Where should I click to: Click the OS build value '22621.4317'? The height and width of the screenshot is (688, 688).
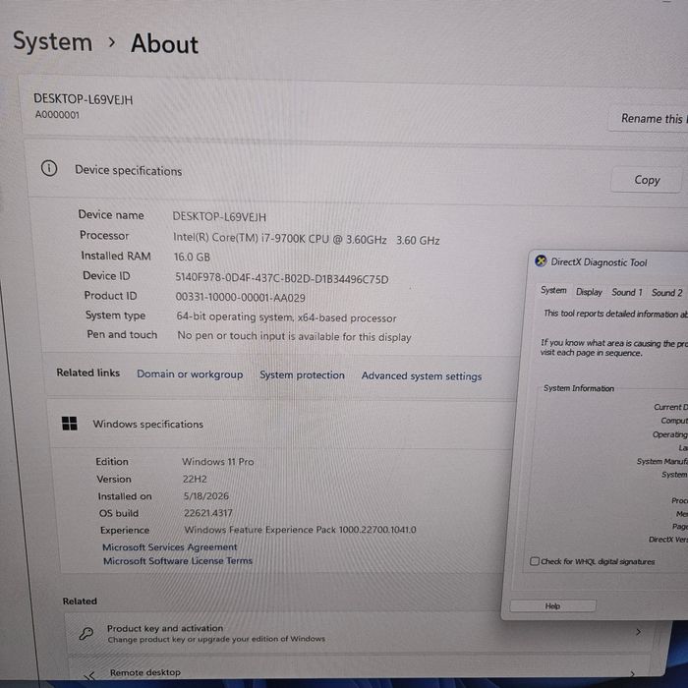(x=207, y=512)
